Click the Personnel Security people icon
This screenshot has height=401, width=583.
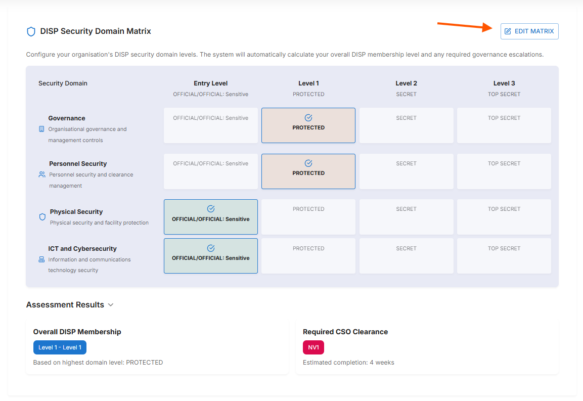click(42, 174)
